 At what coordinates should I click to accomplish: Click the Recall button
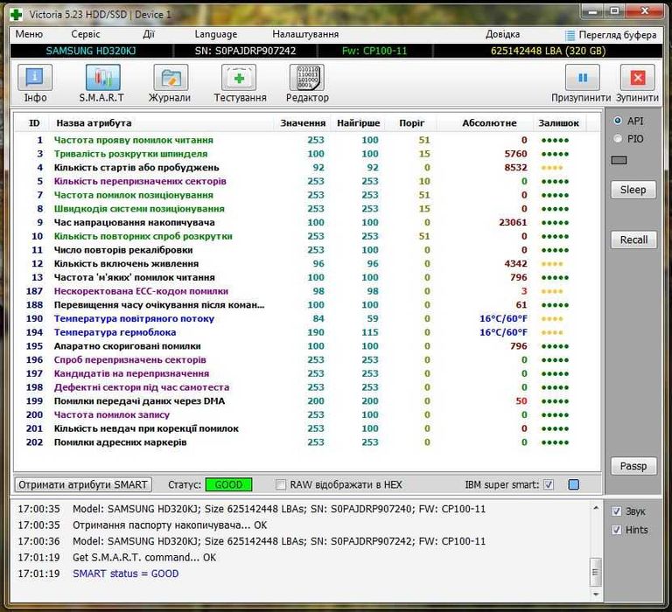(633, 240)
